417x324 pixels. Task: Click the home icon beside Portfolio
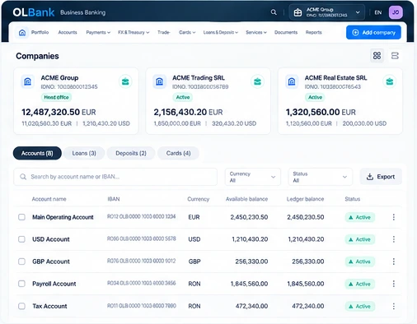[x=22, y=33]
